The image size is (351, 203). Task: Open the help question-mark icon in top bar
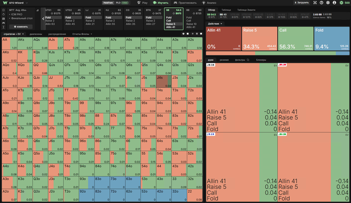pyautogui.click(x=321, y=2)
